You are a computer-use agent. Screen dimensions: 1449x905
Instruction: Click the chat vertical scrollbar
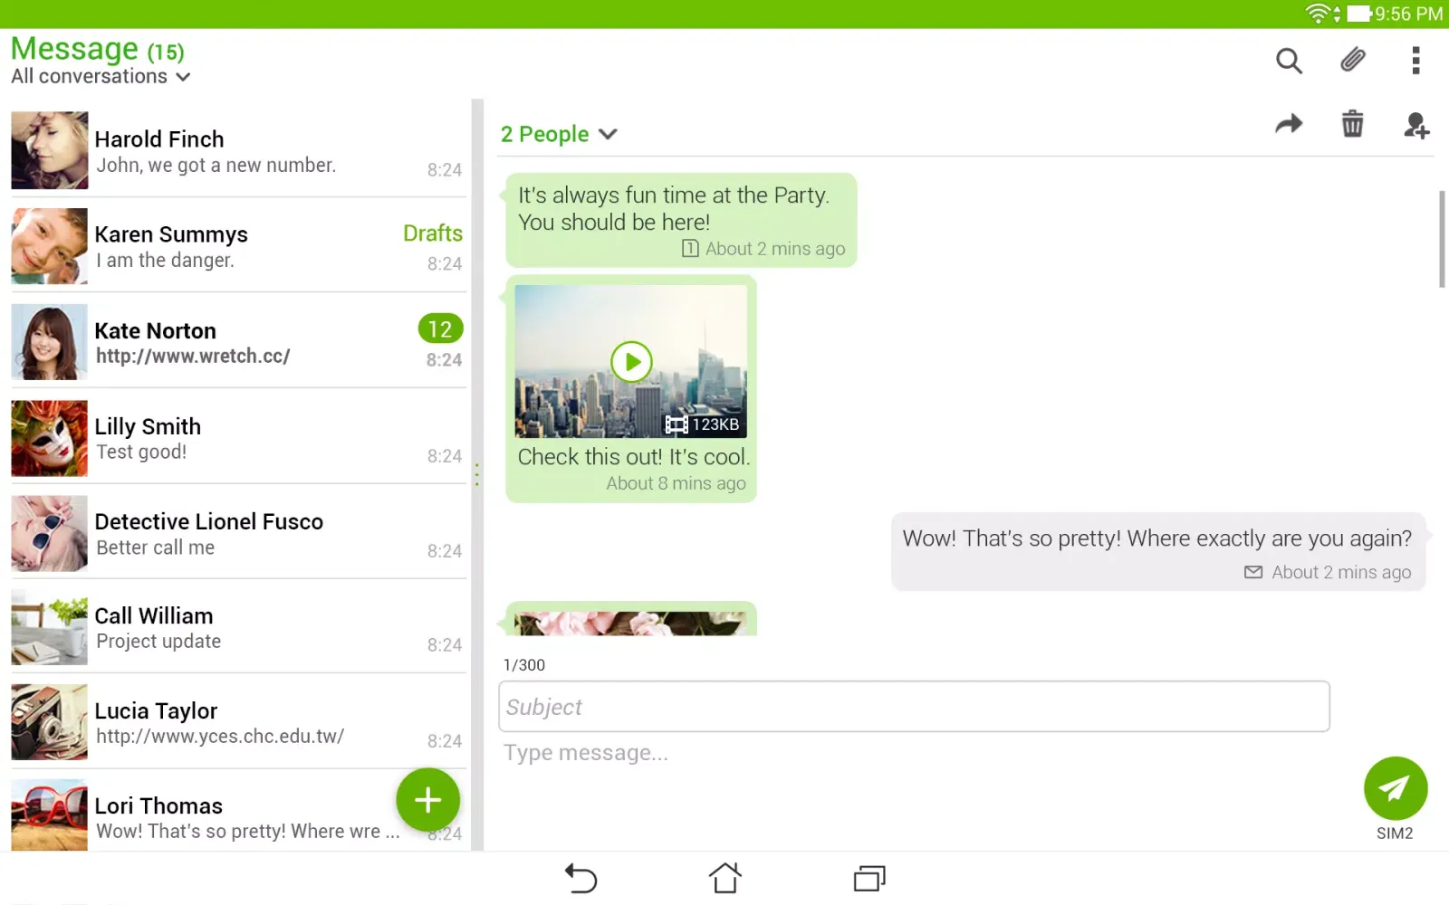[x=1442, y=239]
